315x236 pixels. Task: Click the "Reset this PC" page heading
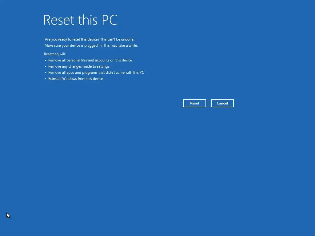click(x=80, y=20)
